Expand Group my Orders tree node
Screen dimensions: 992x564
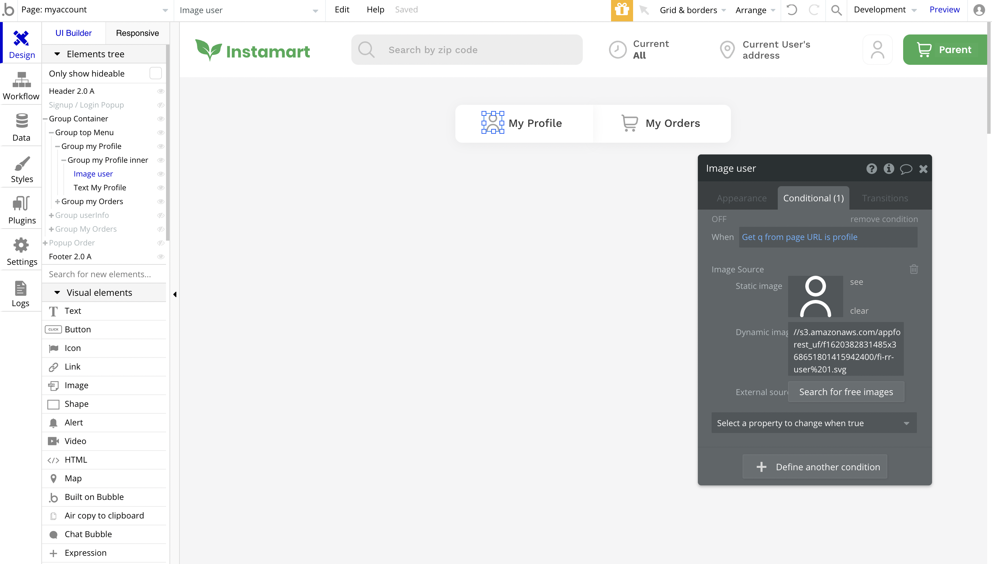point(57,201)
